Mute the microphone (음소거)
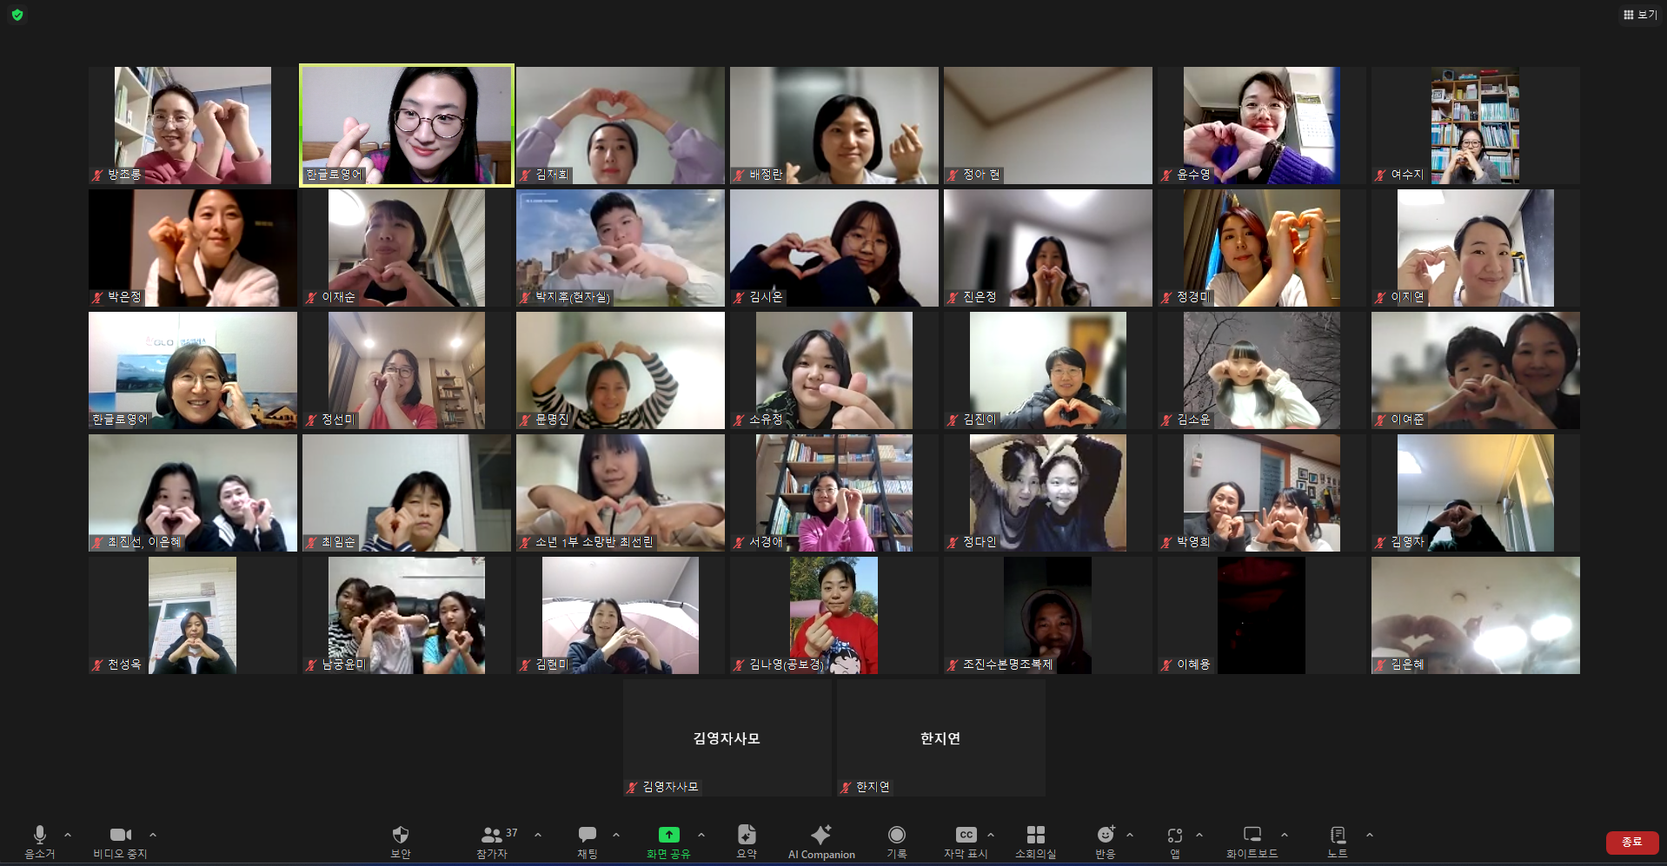 click(x=39, y=840)
